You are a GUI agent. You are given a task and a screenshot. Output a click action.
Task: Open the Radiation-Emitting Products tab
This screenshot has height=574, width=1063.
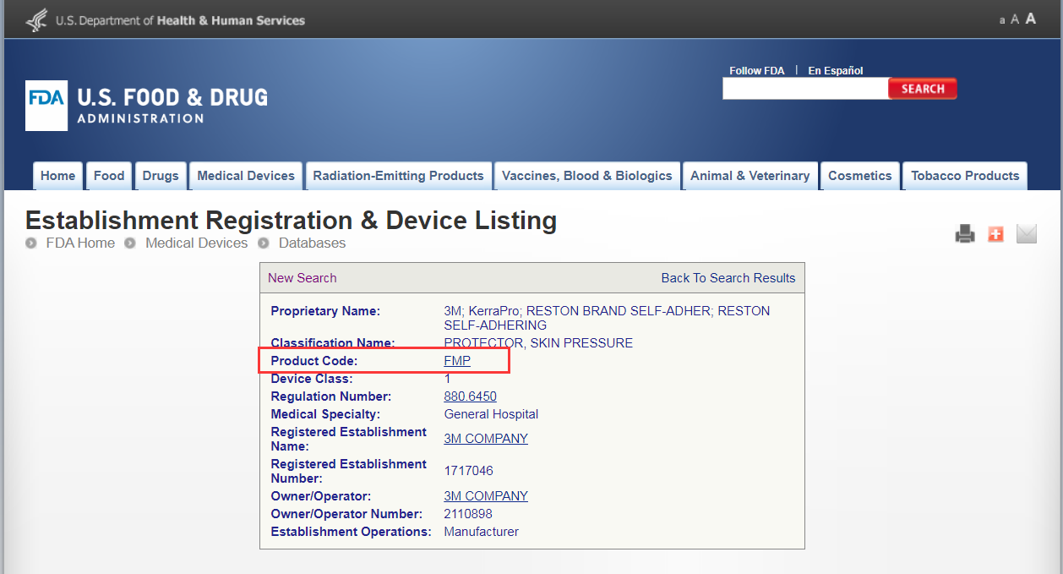pos(398,176)
